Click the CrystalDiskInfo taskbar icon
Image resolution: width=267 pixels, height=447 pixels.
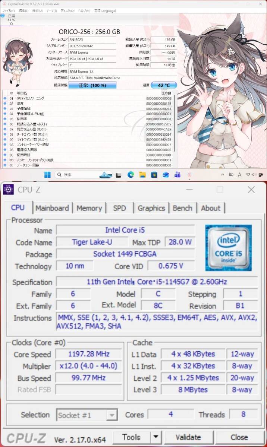[x=189, y=174]
